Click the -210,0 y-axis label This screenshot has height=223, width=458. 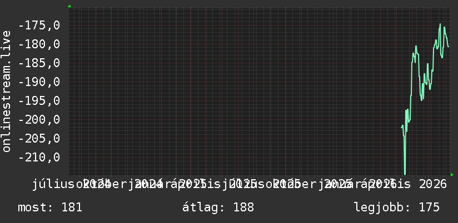click(x=39, y=158)
